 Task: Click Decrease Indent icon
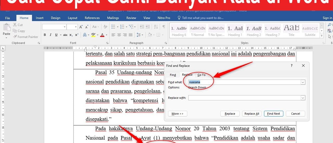tap(142, 27)
